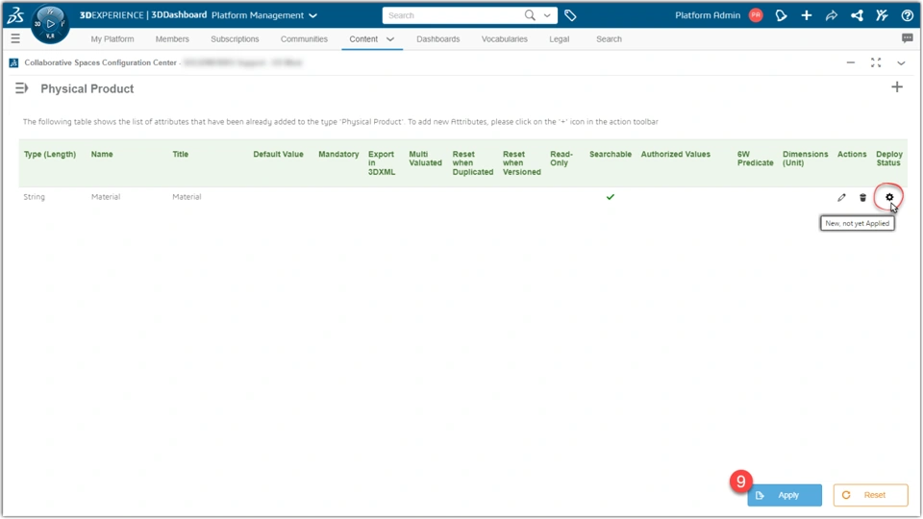Toggle the Physical Product side panel icon
The width and height of the screenshot is (923, 519).
(21, 88)
